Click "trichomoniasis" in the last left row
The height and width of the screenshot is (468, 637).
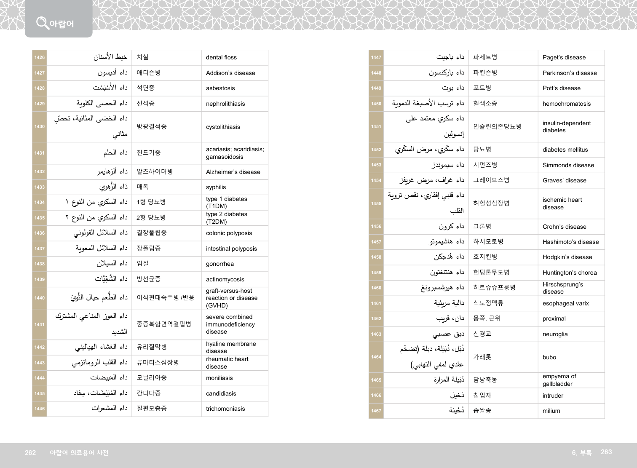pos(225,409)
